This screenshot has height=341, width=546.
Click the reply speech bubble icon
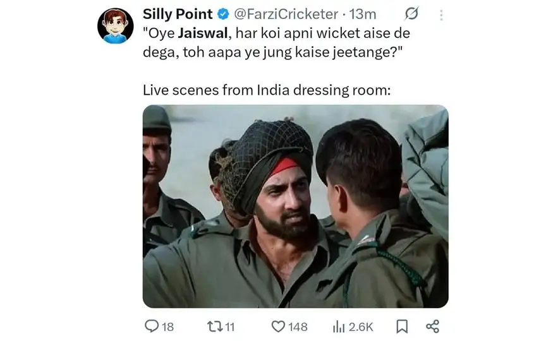[x=152, y=326]
